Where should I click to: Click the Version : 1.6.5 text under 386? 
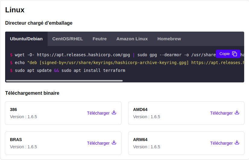pos(23,117)
